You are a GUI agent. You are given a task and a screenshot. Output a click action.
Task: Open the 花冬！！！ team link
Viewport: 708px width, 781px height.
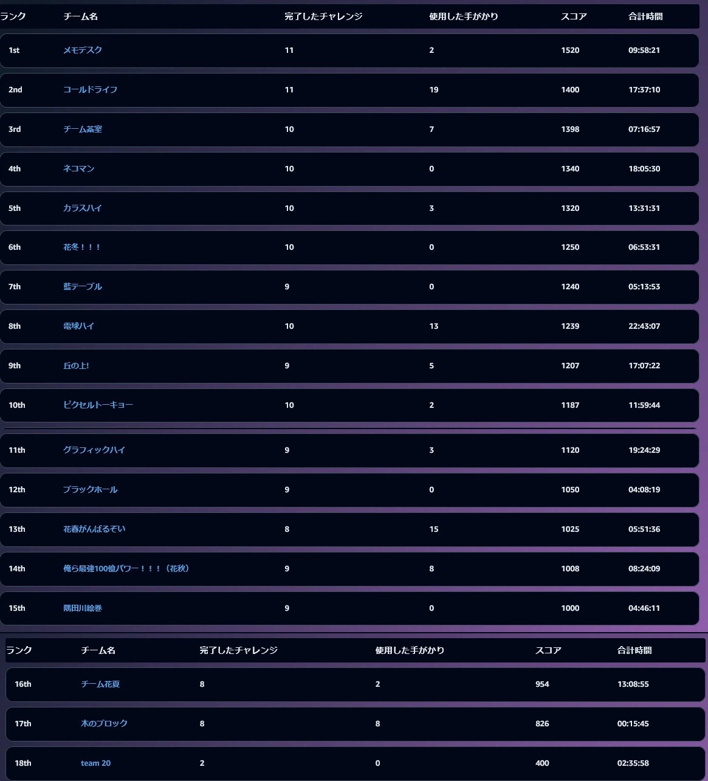(82, 247)
